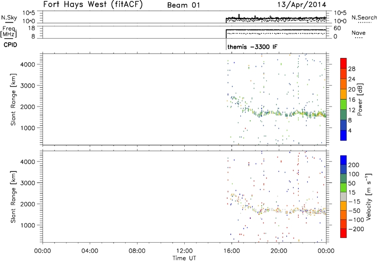Click the 'Nave' legend label
The image size is (377, 261).
point(358,33)
